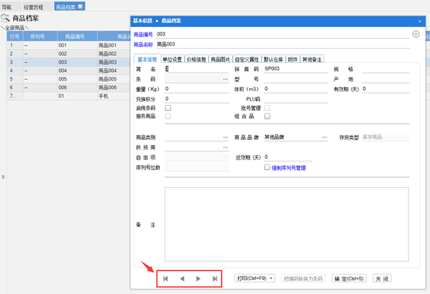Select the row with 商品005
The image size is (430, 294).
(68, 79)
